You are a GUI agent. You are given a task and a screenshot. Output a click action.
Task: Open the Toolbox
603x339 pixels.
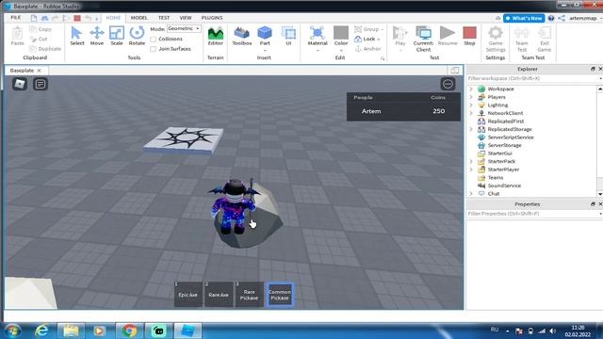tap(242, 36)
